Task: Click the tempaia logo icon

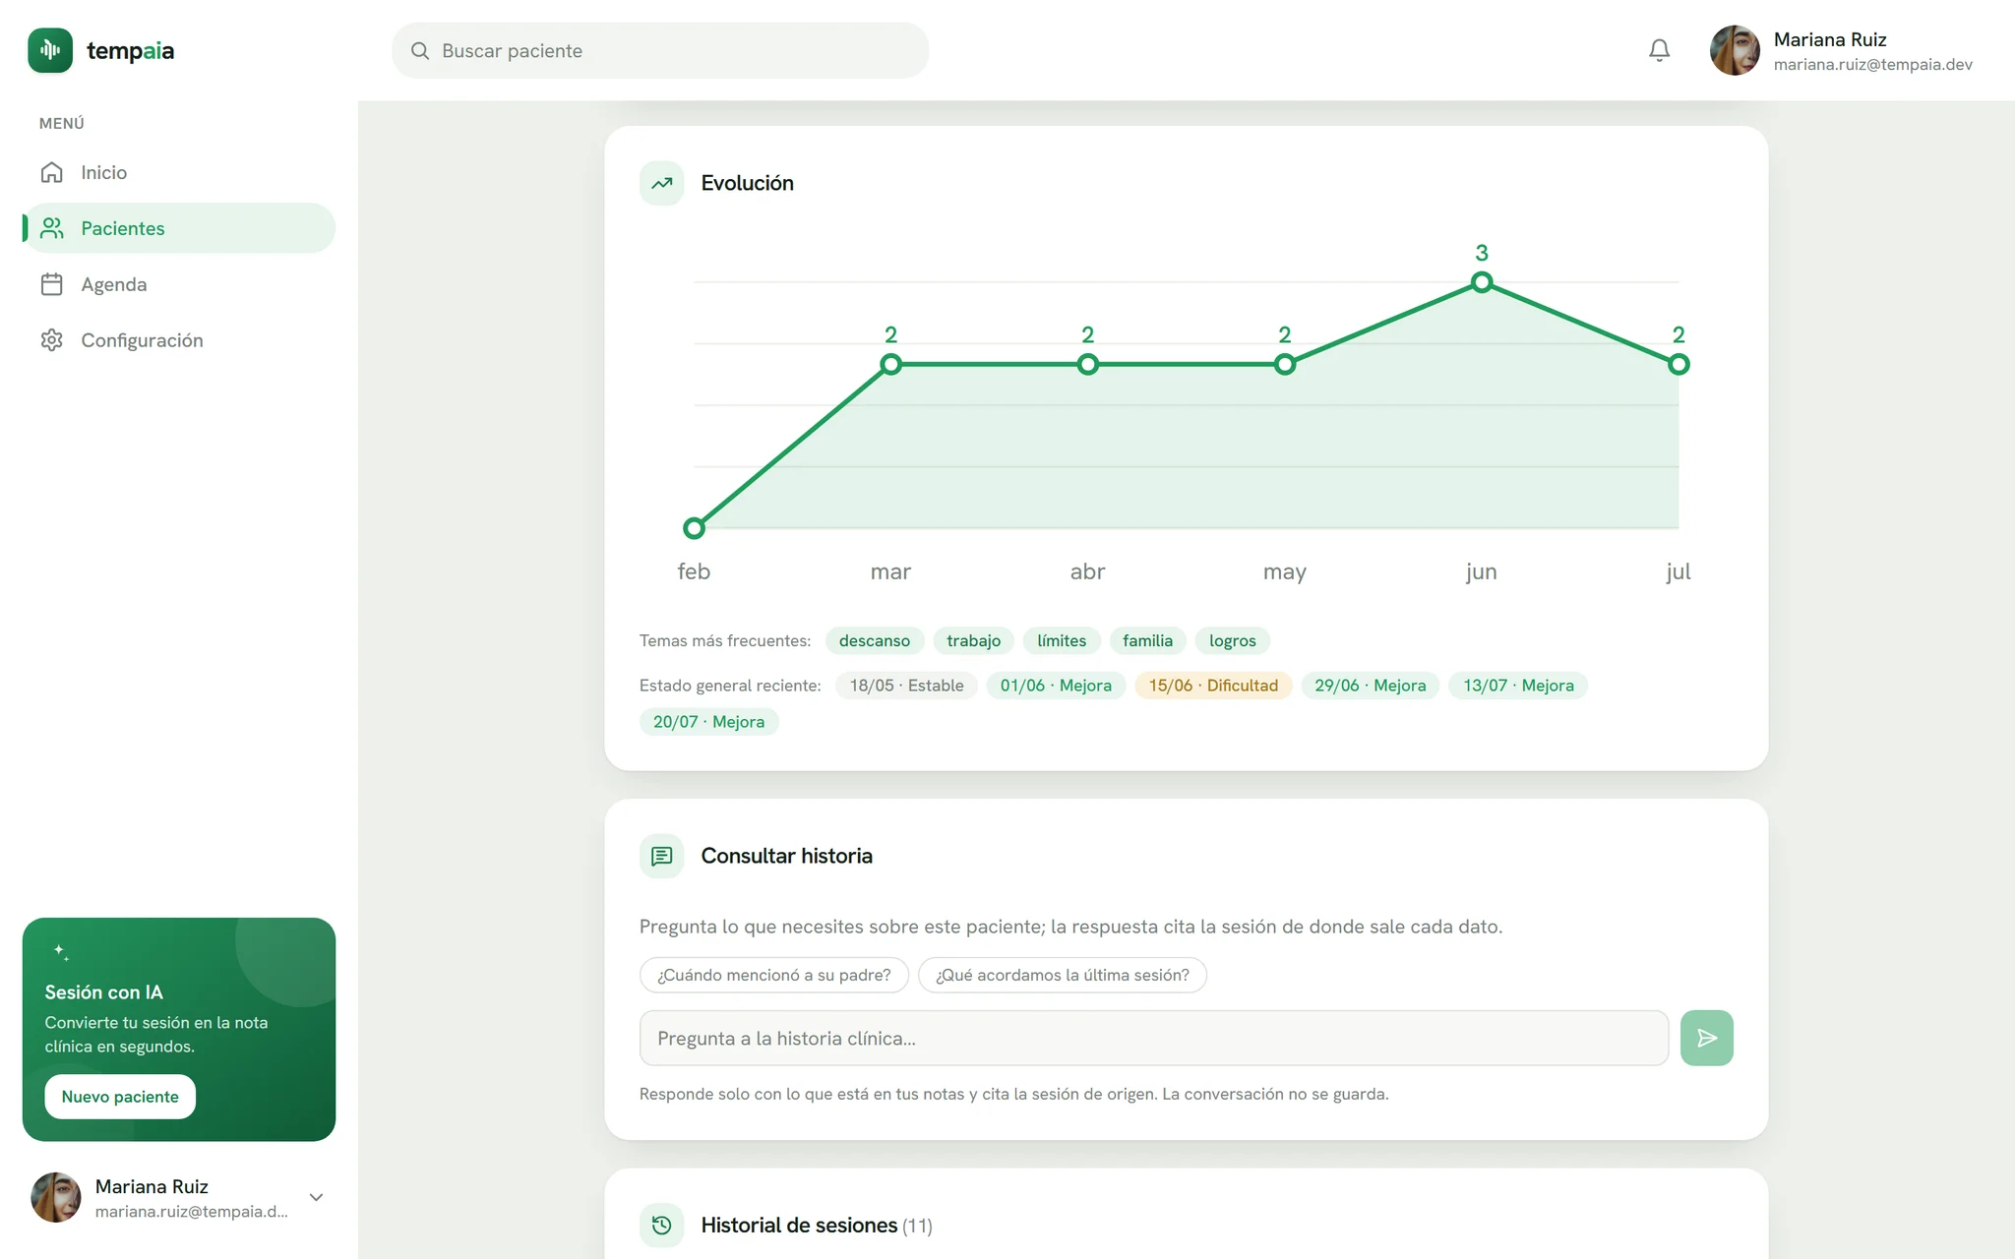Action: pyautogui.click(x=50, y=50)
